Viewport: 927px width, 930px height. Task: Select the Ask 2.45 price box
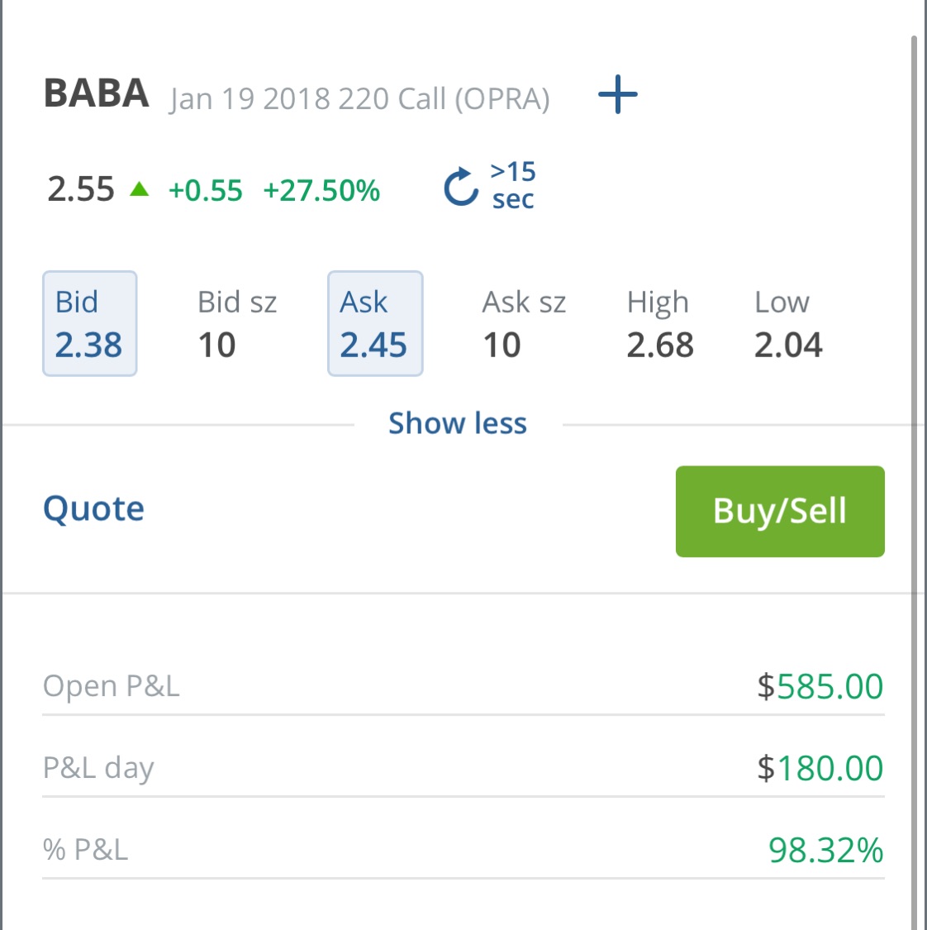coord(375,323)
